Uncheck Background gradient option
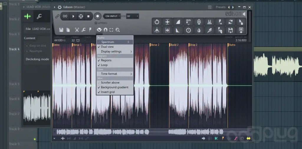The image size is (302, 149). [x=115, y=87]
